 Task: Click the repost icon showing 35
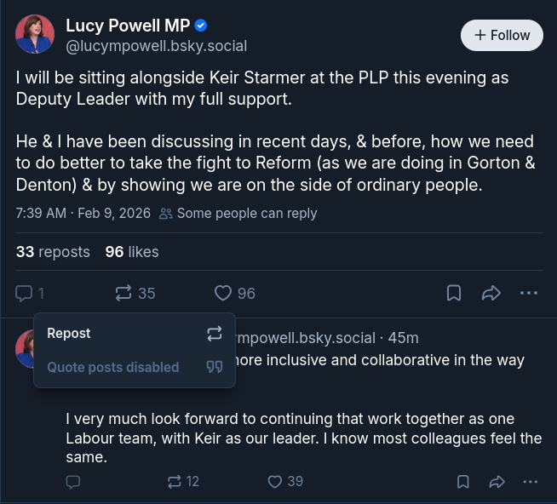pyautogui.click(x=124, y=293)
